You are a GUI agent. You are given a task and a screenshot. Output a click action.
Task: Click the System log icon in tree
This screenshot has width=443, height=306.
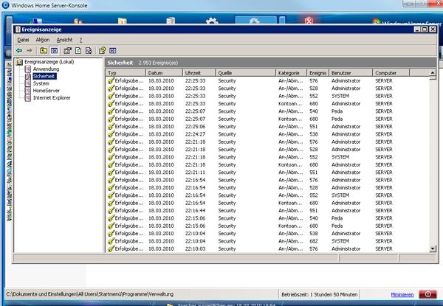tap(28, 83)
